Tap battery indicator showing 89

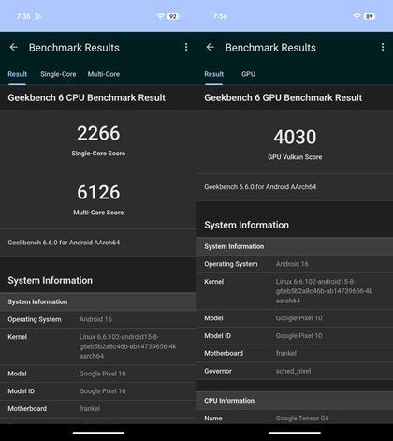[370, 16]
